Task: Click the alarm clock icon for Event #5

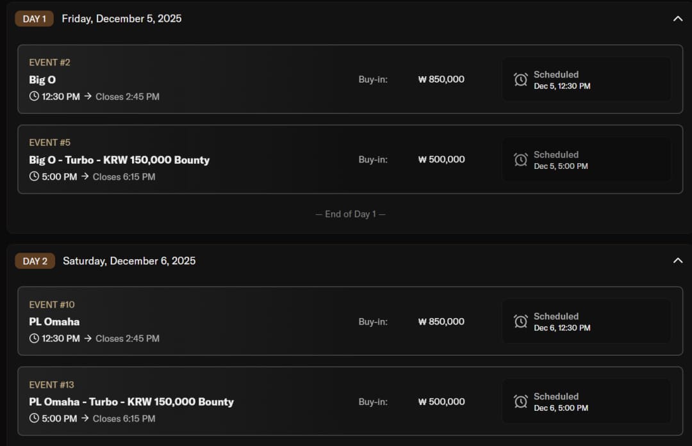Action: click(x=521, y=159)
